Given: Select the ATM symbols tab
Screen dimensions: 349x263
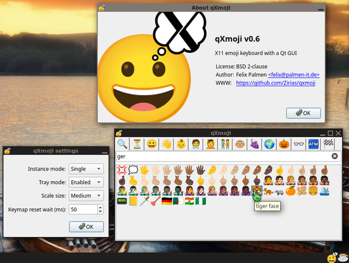Looking at the screenshot, I should pos(313,144).
